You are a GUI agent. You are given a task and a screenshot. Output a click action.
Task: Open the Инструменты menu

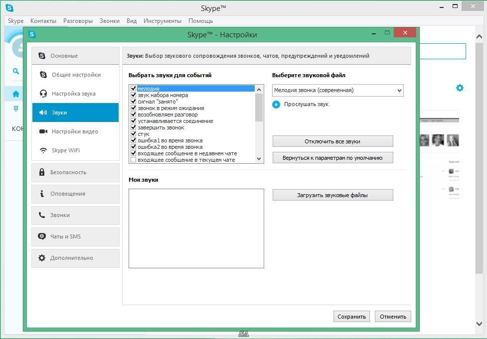[x=162, y=21]
